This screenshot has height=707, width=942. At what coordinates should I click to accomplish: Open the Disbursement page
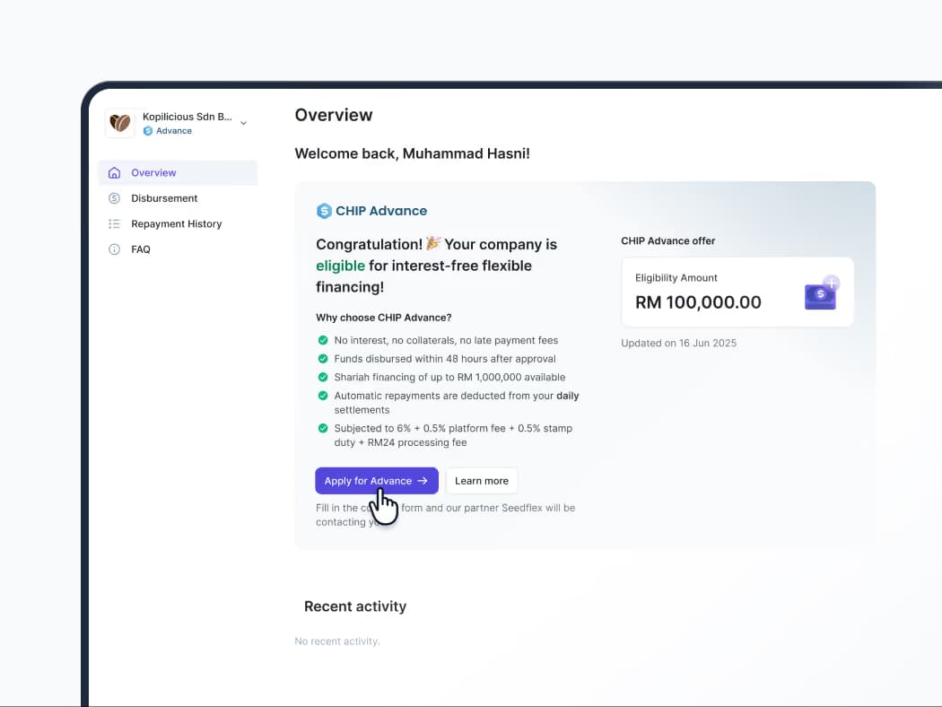coord(178,198)
